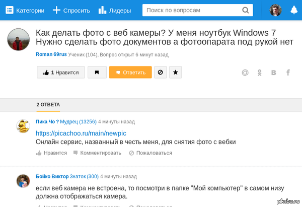The width and height of the screenshot is (302, 207).
Task: Click the plus icon beside Спросить
Action: pyautogui.click(x=56, y=10)
